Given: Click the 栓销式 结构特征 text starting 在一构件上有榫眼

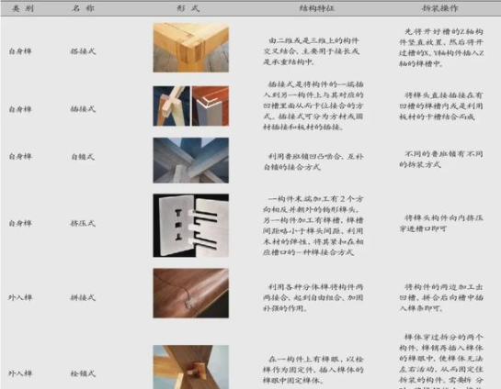Looking at the screenshot, I should 313,370.
